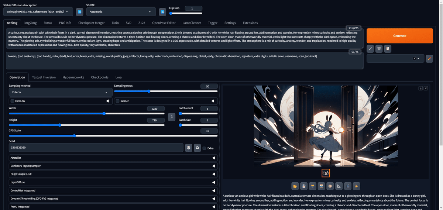Click on the Width slider
This screenshot has height=210, width=443.
coord(87,113)
